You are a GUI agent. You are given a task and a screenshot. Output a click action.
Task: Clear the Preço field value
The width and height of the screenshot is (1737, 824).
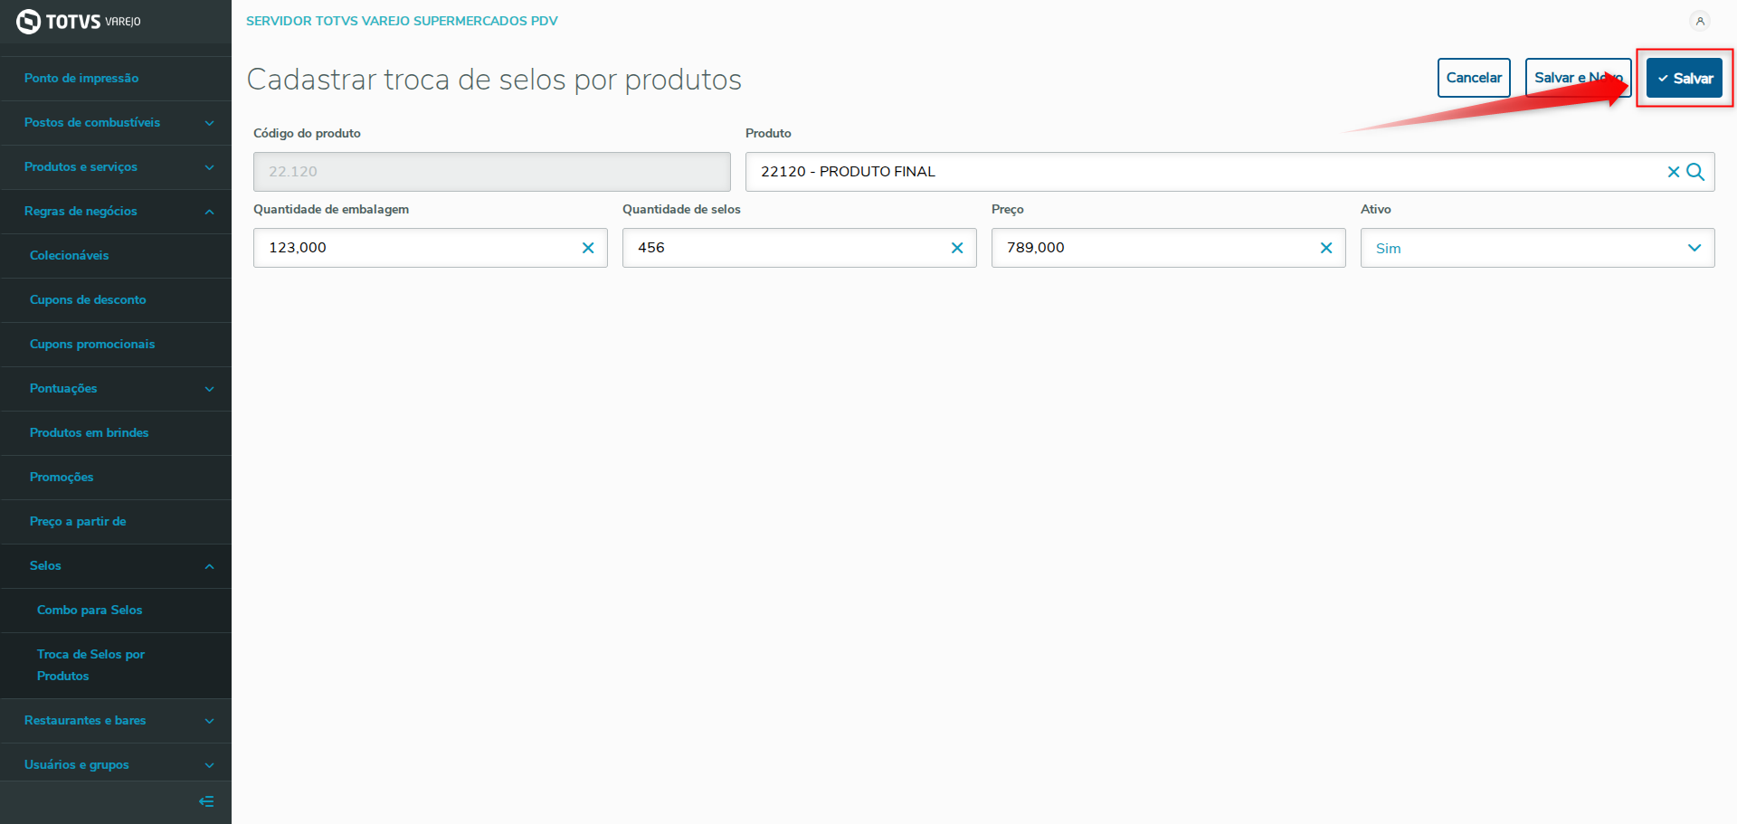click(1326, 248)
